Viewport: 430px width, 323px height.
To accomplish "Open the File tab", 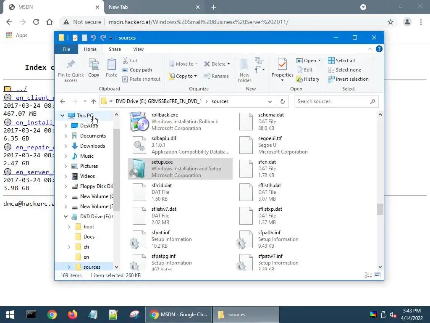I will [66, 49].
